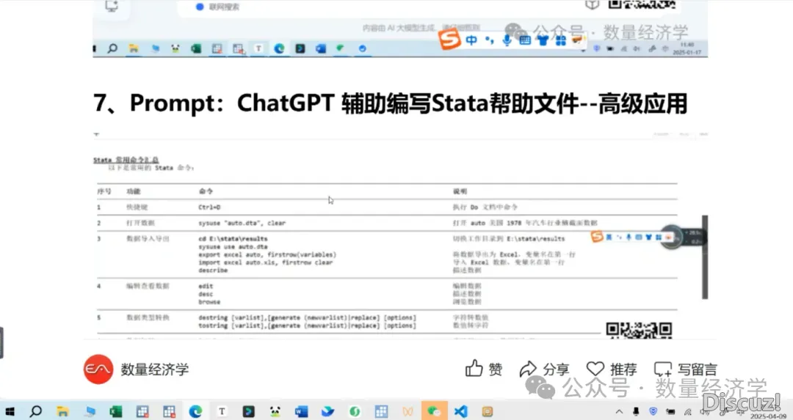
Task: Open the 数量经济学 account profile avatar
Action: [x=98, y=369]
